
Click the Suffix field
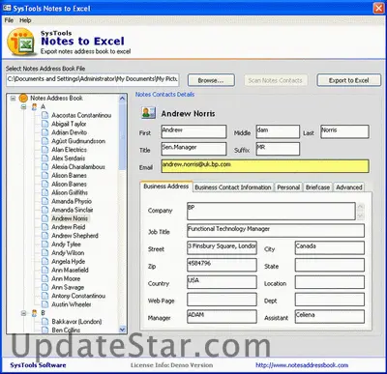[278, 149]
